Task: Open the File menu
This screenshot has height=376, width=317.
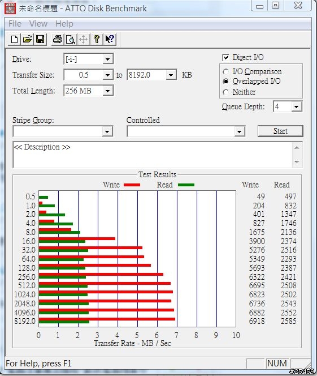Action: (x=15, y=24)
